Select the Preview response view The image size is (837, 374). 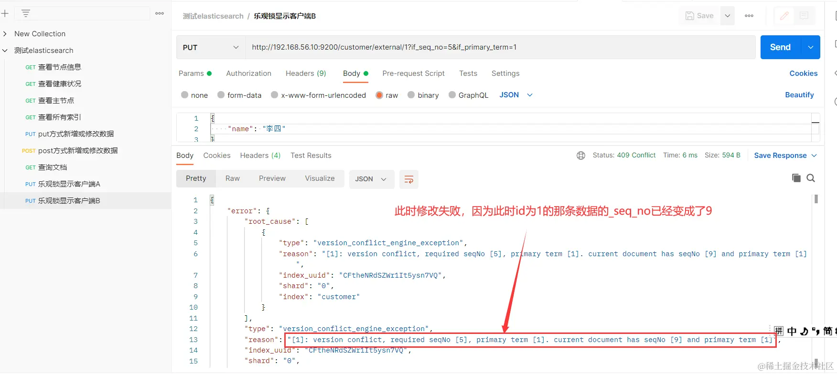(x=272, y=178)
